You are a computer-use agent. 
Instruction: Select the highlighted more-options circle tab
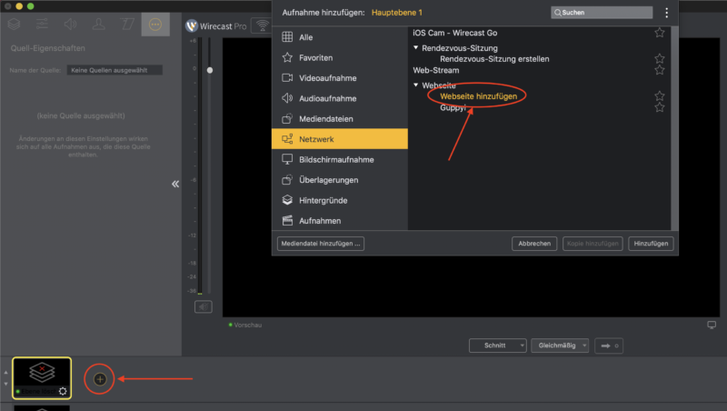click(x=155, y=25)
